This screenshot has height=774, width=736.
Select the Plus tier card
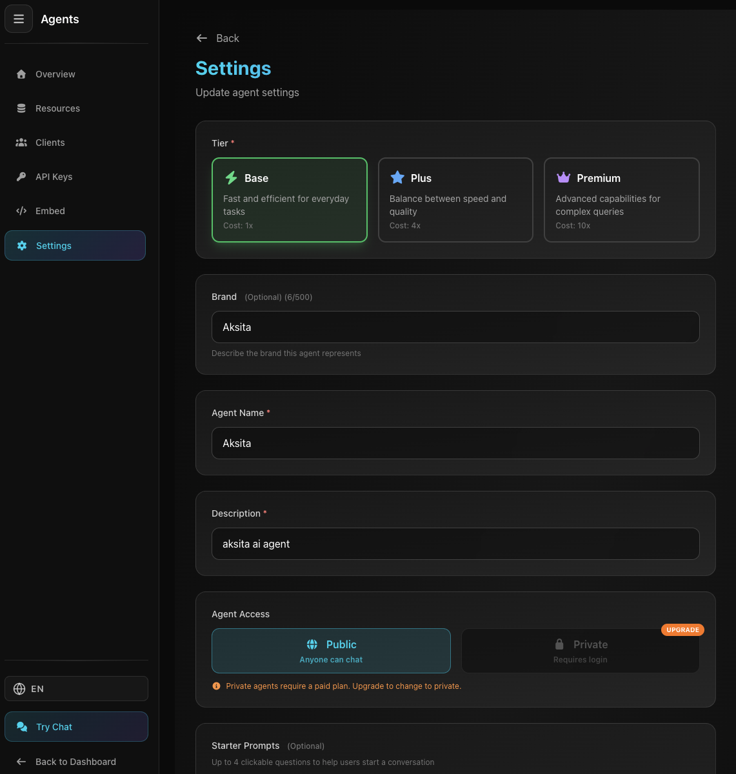pos(455,200)
